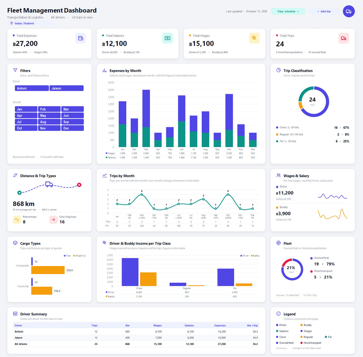Click the orange Regular legend dot in Trip Classification
363x357 pixels.
277,134
